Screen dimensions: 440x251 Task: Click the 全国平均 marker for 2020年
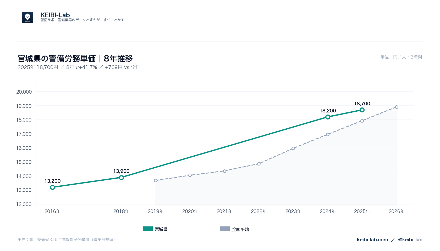coord(190,175)
